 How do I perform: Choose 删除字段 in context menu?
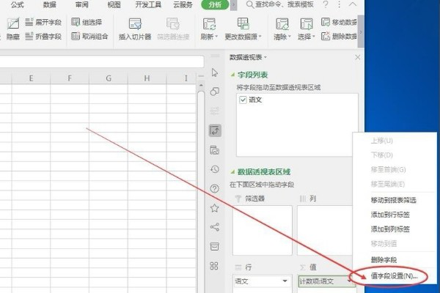pyautogui.click(x=384, y=260)
